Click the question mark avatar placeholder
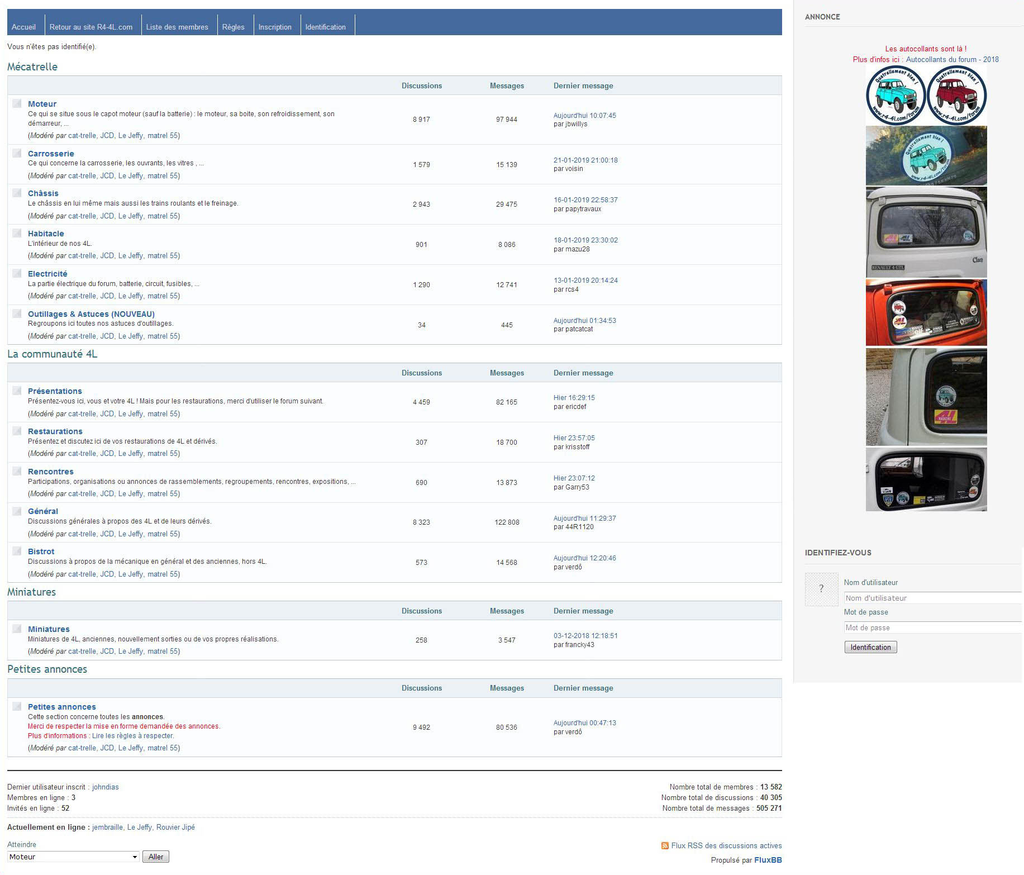This screenshot has height=875, width=1024. click(x=821, y=589)
